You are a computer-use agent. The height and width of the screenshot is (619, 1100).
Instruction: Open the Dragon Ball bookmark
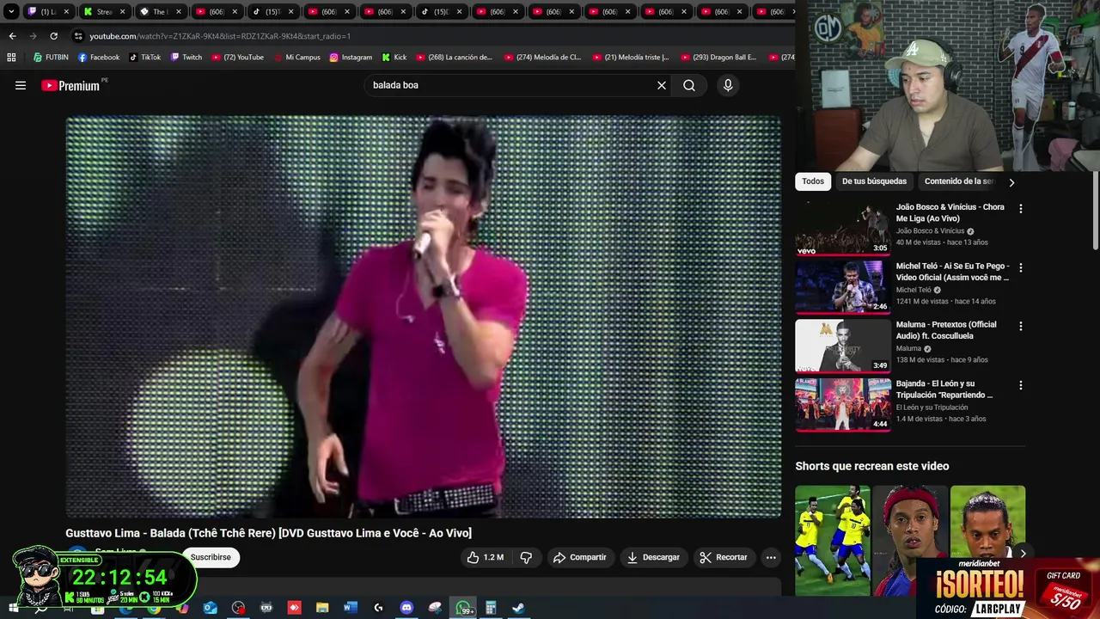tap(718, 58)
